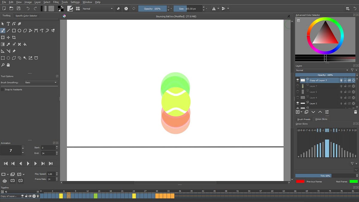Increase Frame Rate value
The height and width of the screenshot is (202, 359).
click(57, 178)
